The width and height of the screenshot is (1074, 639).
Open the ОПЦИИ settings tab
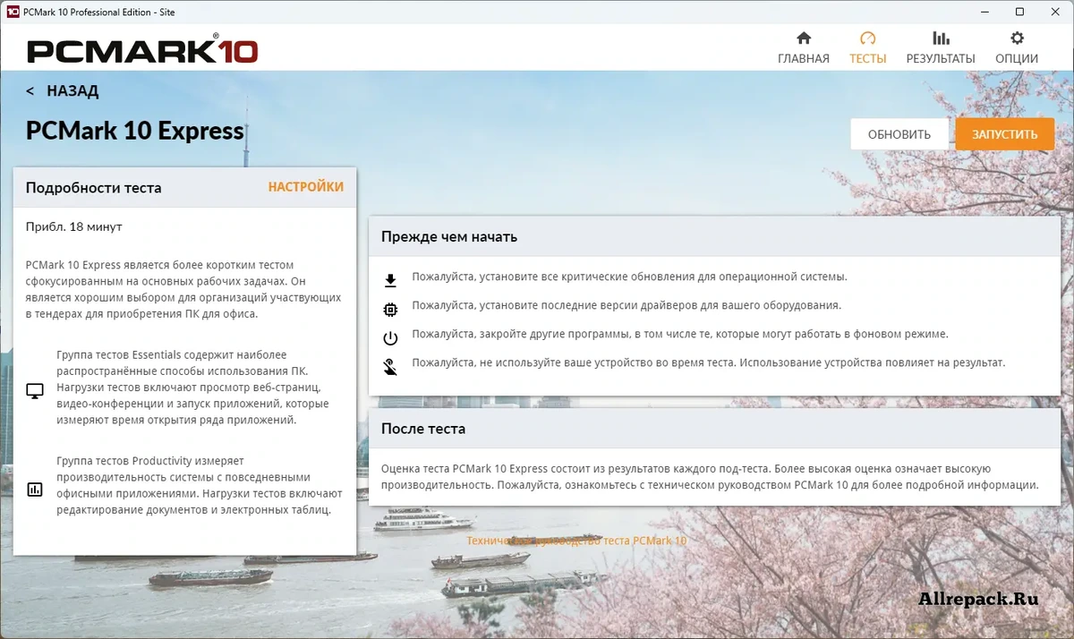(x=1017, y=48)
